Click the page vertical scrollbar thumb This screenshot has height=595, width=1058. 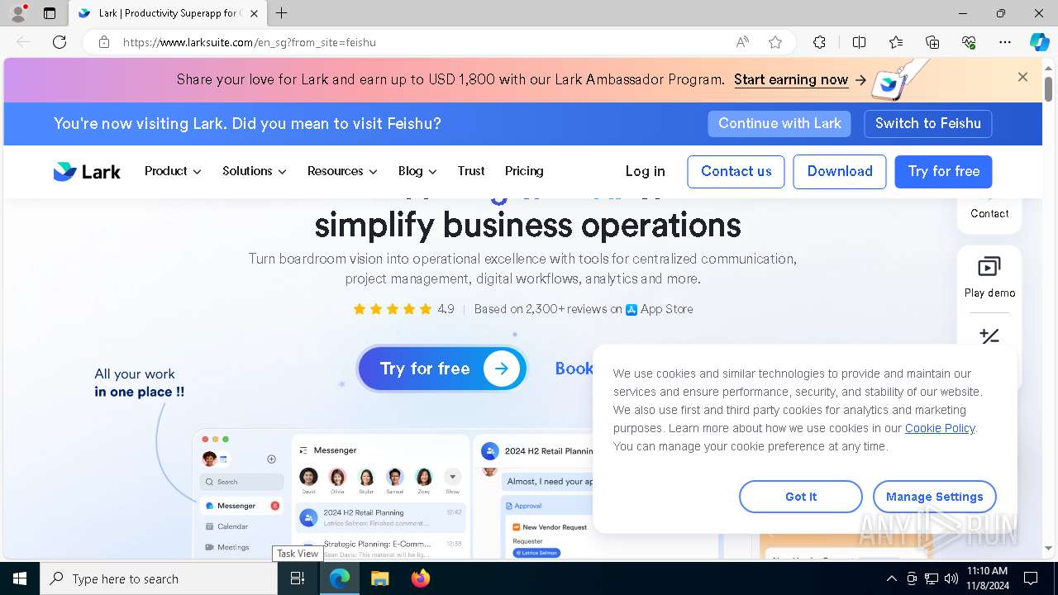(1048, 88)
